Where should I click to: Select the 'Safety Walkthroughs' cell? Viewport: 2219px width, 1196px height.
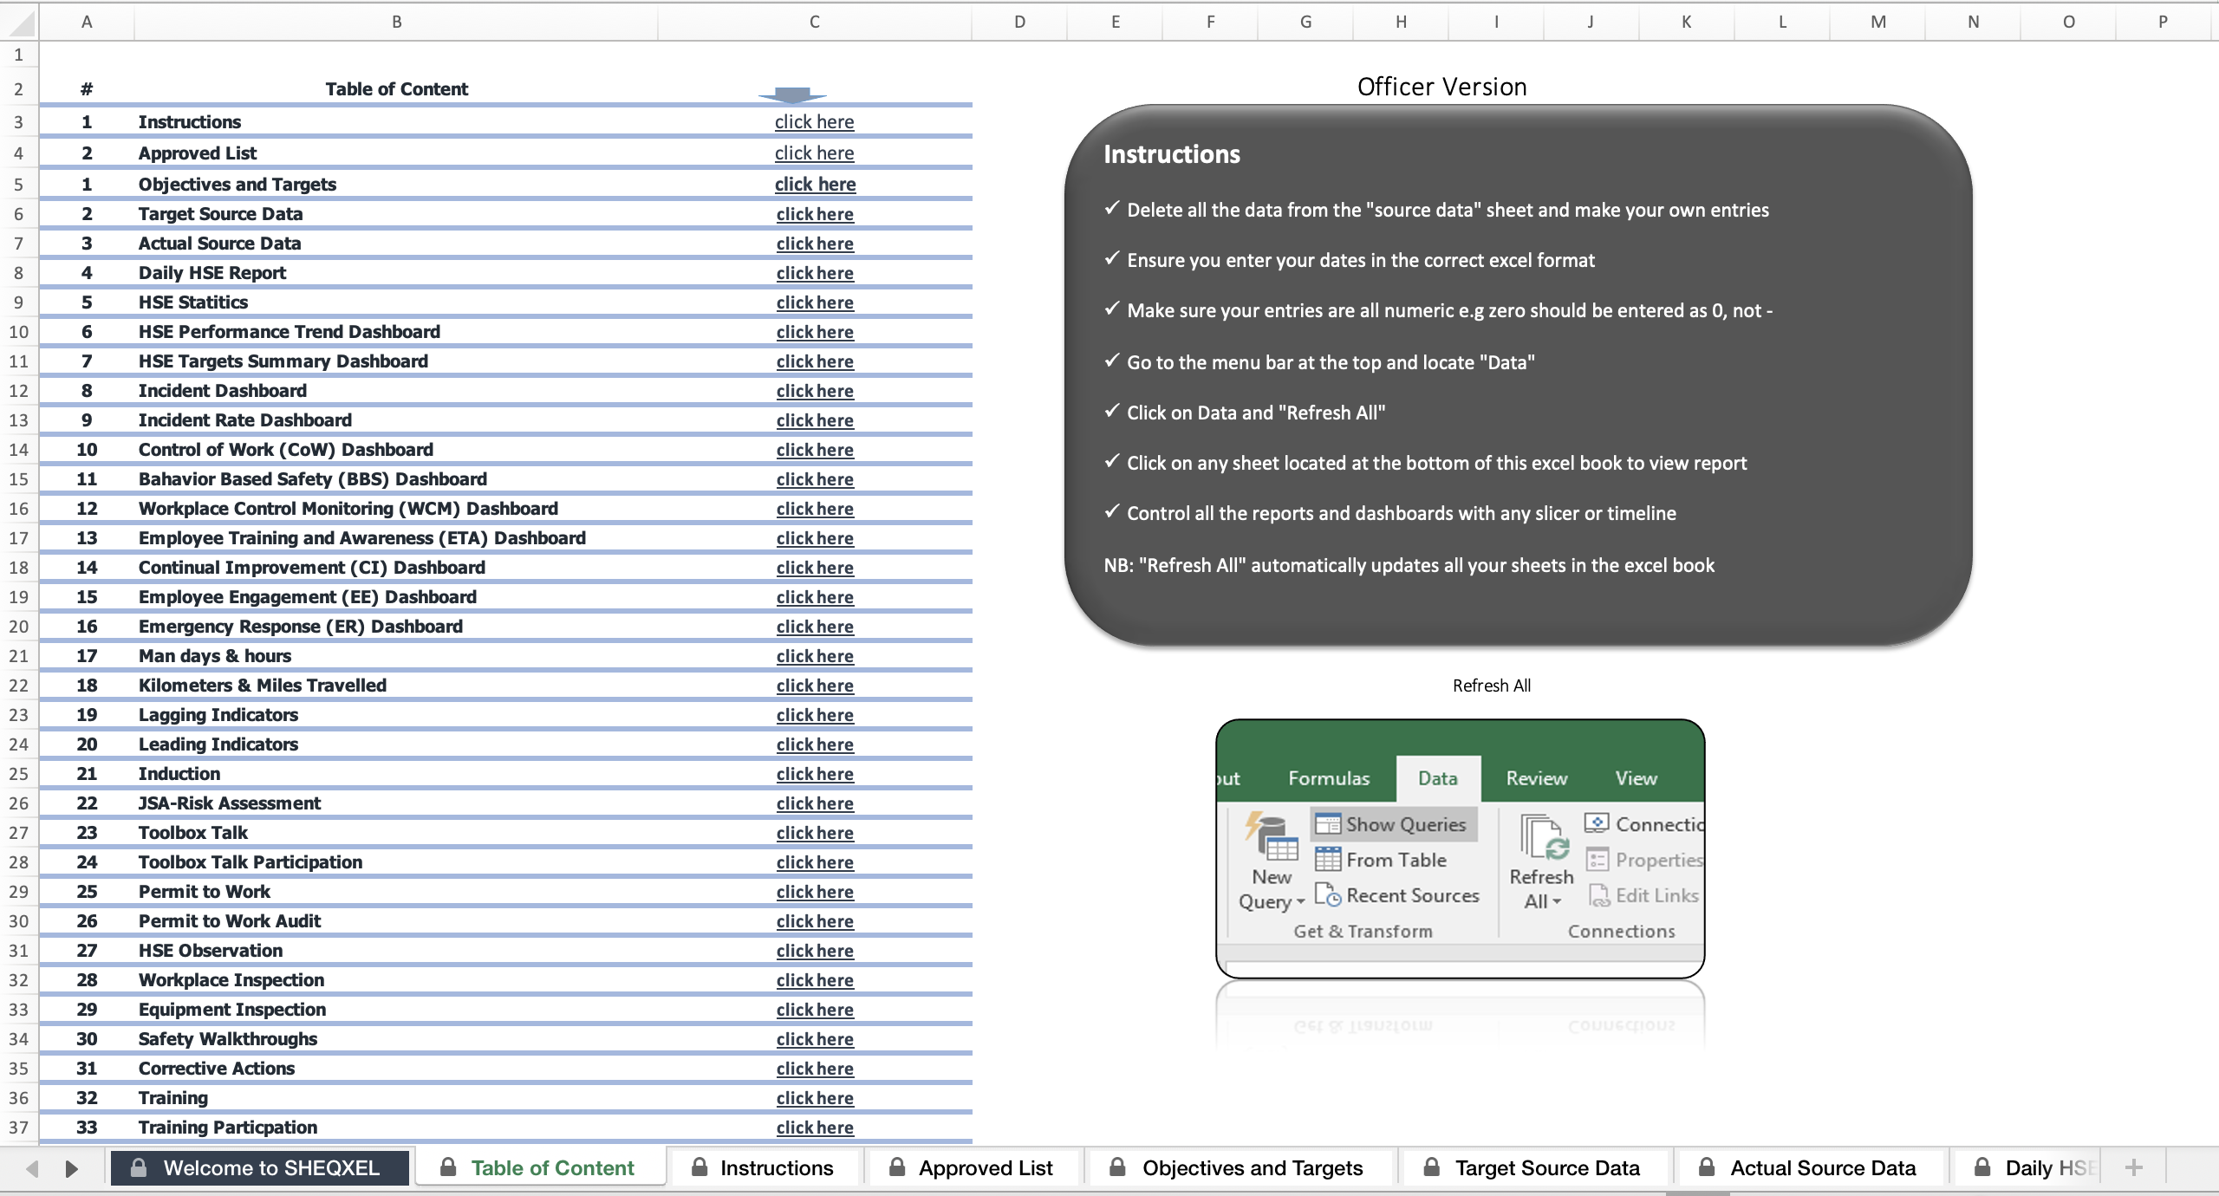point(396,1039)
